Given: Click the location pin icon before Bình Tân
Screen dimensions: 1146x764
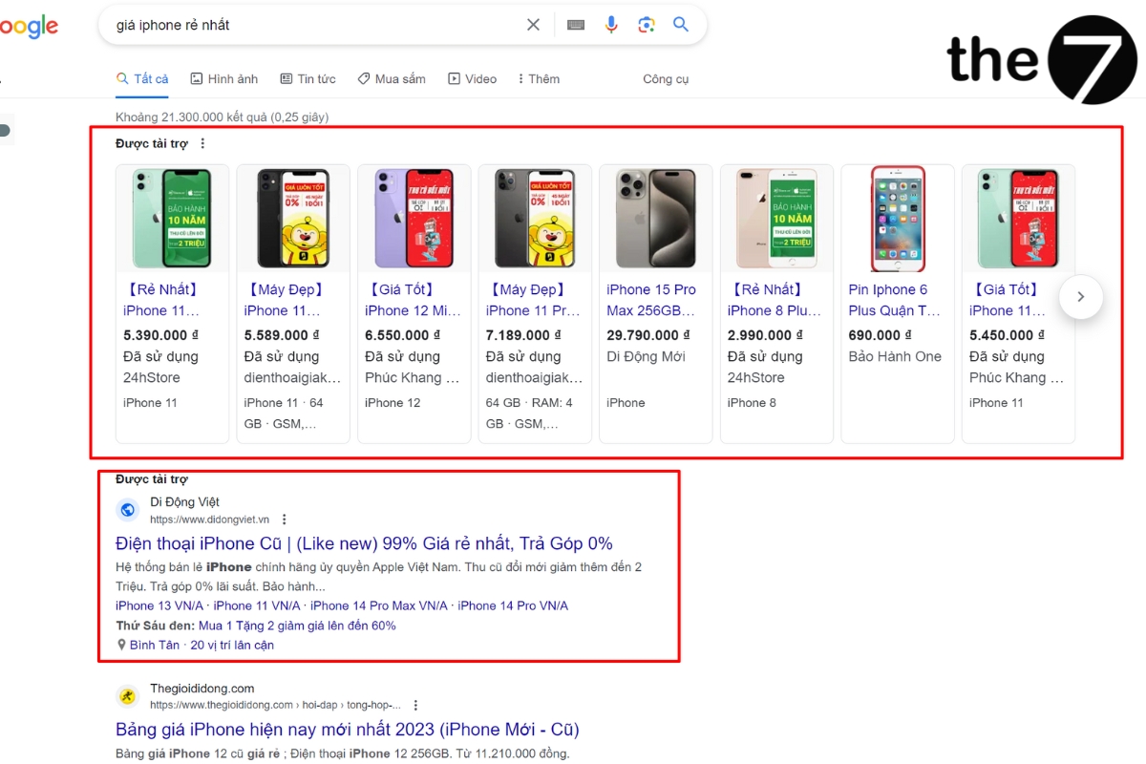Looking at the screenshot, I should (120, 645).
